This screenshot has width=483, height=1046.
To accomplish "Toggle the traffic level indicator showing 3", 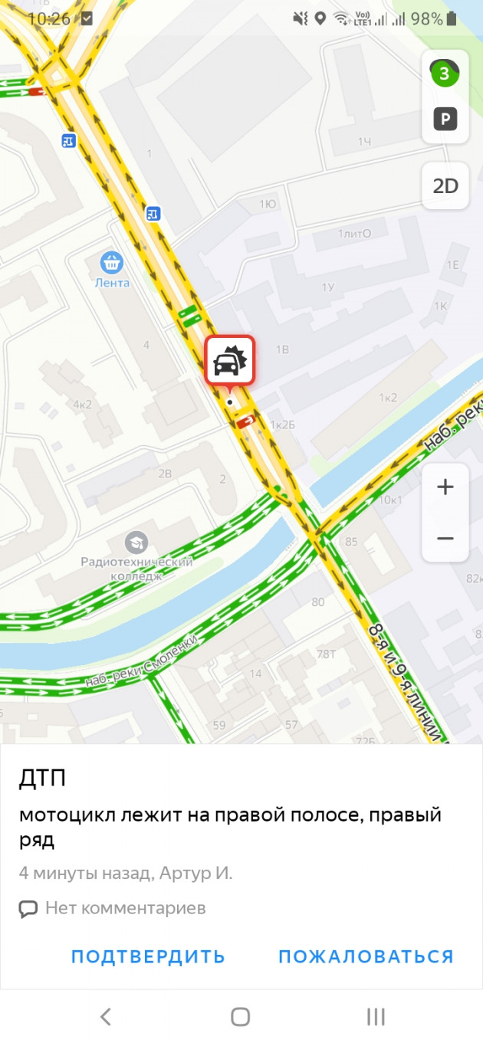I will 444,74.
